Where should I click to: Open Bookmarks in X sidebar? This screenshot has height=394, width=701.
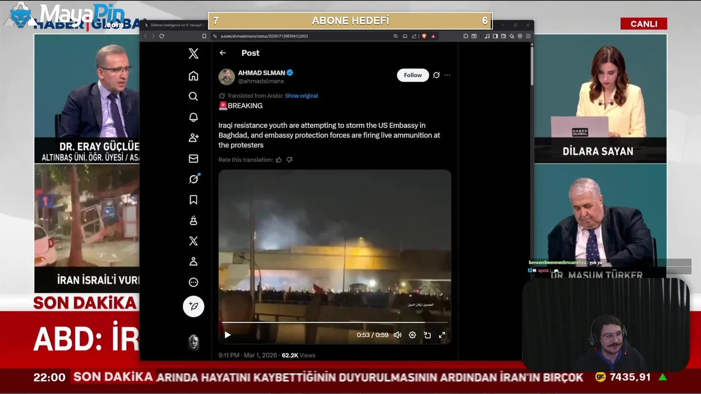(x=193, y=200)
